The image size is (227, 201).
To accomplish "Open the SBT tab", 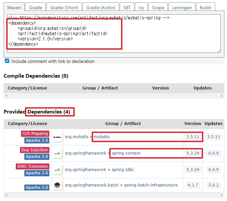I will (x=127, y=7).
